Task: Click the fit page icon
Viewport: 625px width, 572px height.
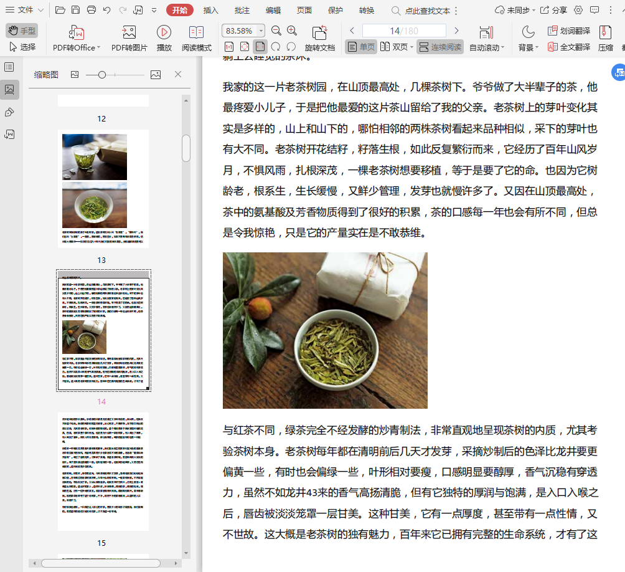Action: pyautogui.click(x=245, y=47)
